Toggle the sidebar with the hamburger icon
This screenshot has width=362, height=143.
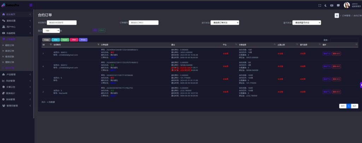(x=31, y=5)
